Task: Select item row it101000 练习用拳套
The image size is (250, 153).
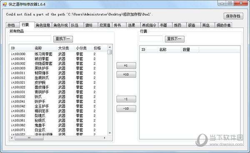Action: [58, 54]
